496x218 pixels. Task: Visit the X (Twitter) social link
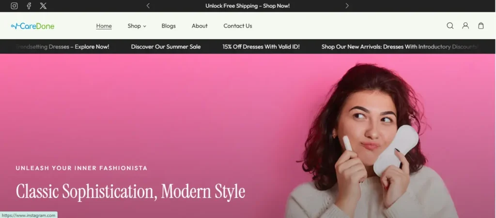43,6
